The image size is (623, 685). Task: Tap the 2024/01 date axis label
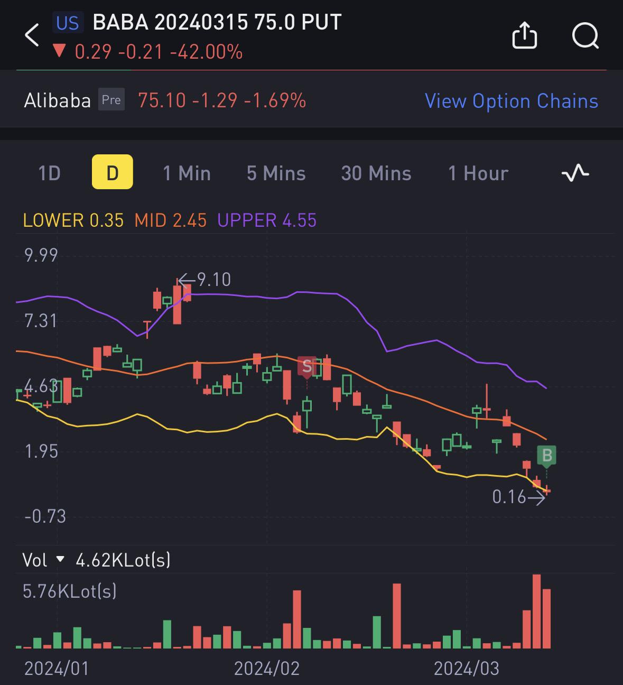coord(57,668)
